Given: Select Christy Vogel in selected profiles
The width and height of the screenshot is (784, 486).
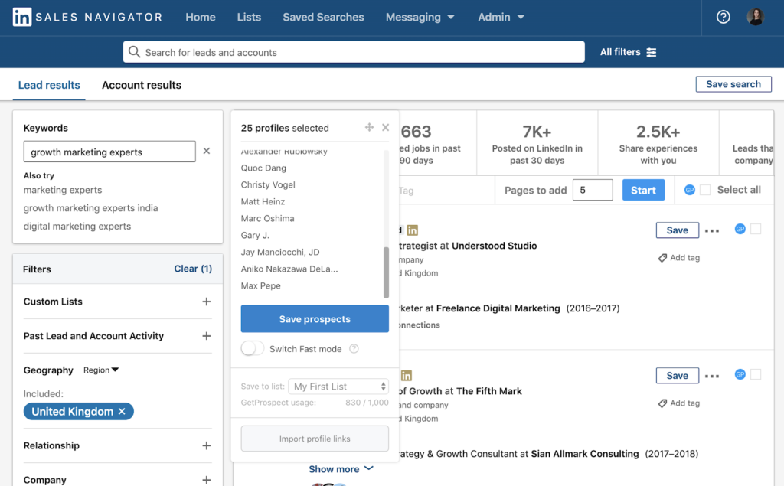Looking at the screenshot, I should tap(268, 184).
